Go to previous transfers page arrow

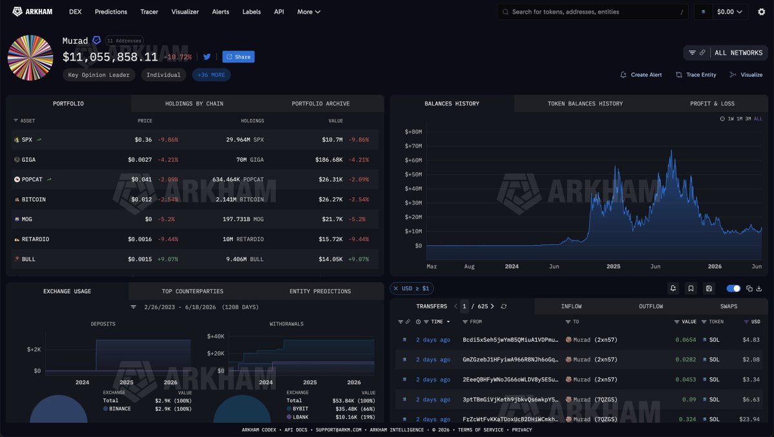pos(456,306)
